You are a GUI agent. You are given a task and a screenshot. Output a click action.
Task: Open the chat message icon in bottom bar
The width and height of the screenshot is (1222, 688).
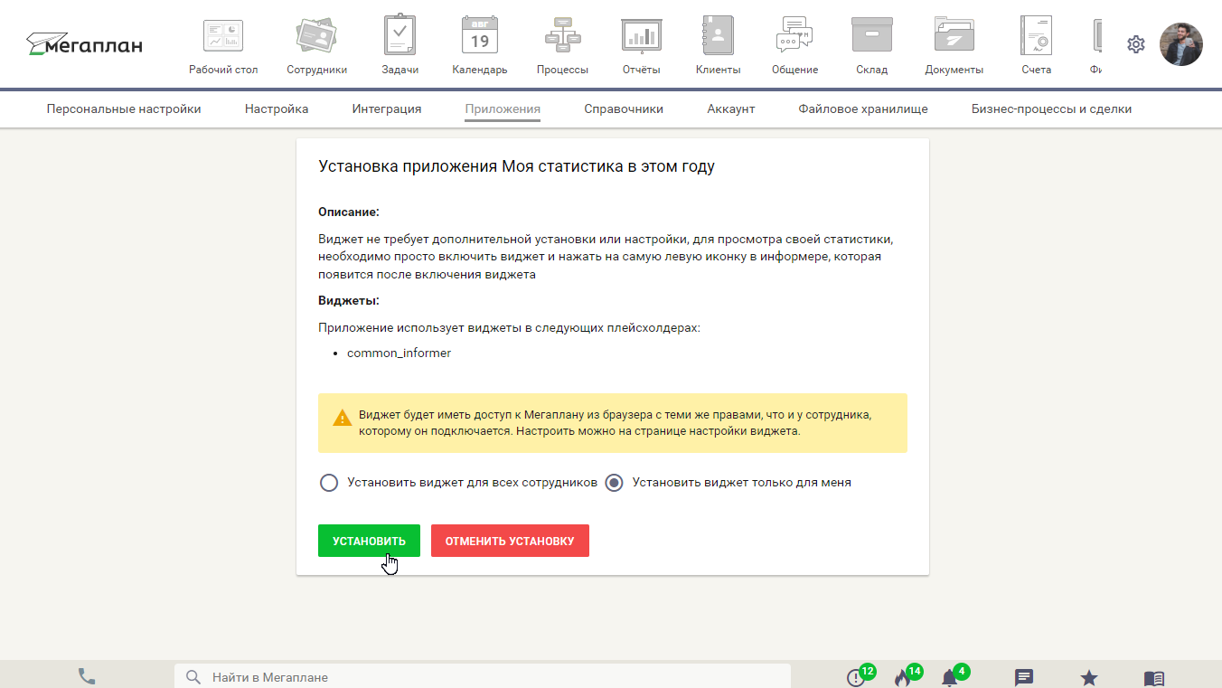point(1024,677)
